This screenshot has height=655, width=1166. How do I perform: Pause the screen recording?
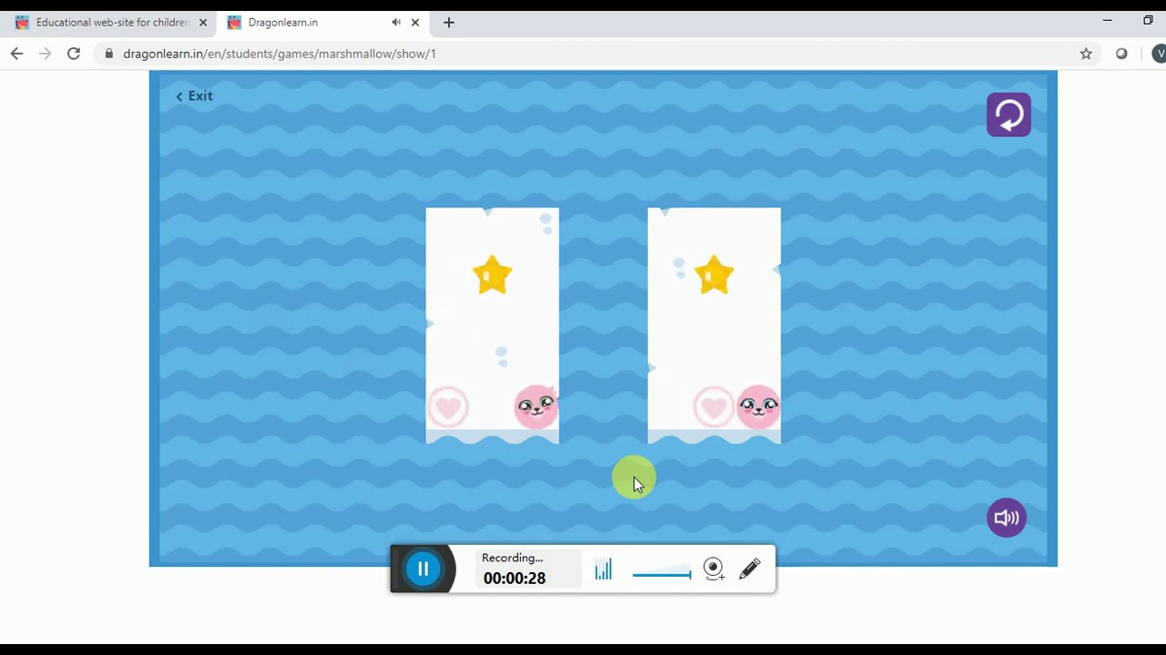(x=423, y=569)
